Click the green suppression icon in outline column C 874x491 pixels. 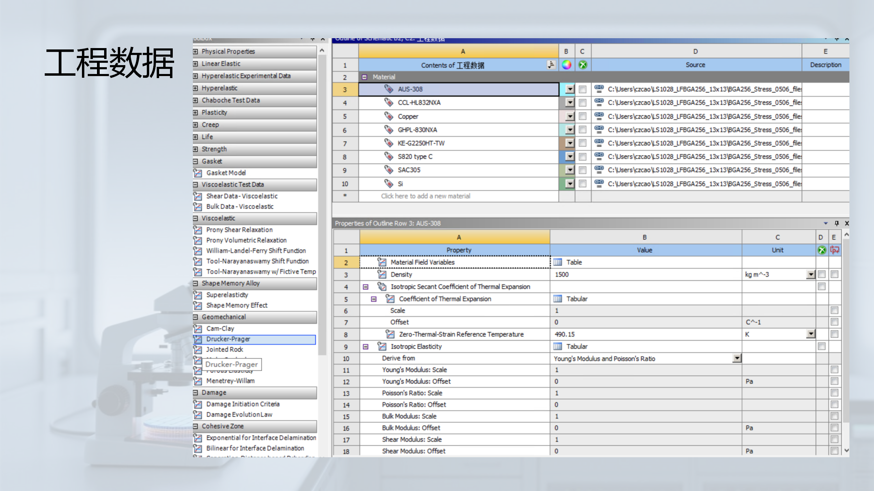[583, 65]
